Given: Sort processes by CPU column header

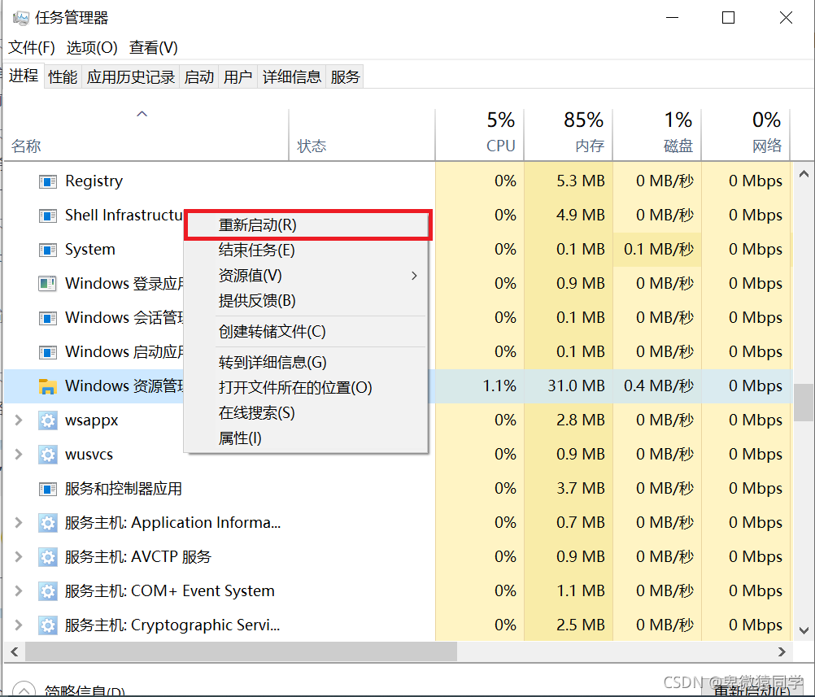Looking at the screenshot, I should [479, 134].
